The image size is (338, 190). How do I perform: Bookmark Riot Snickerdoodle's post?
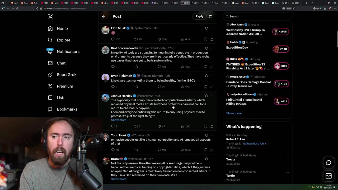pyautogui.click(x=206, y=67)
